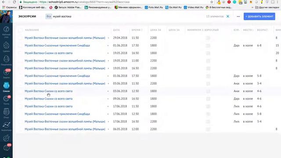Open Покупатели section in sidebar

click(x=6, y=60)
